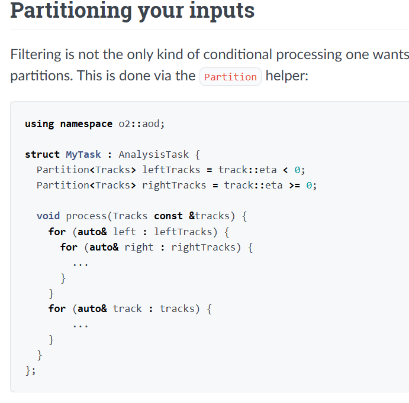Click the 'for (auto& left' loop line
This screenshot has height=403, width=409.
(x=139, y=232)
